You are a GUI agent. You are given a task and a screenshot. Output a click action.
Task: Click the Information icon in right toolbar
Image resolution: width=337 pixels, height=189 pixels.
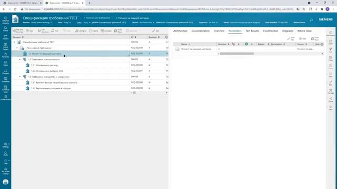[331, 34]
